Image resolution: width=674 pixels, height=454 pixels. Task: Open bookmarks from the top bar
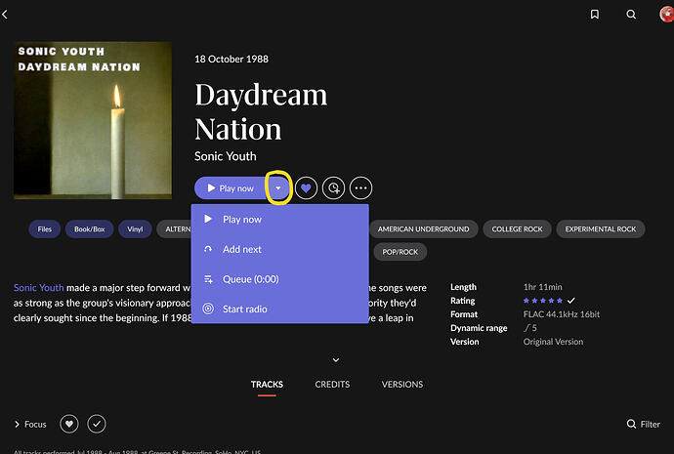(x=595, y=15)
